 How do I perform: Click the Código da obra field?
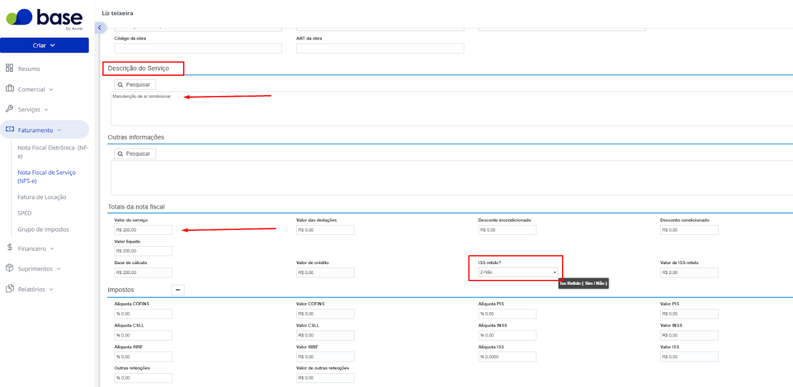pyautogui.click(x=198, y=48)
